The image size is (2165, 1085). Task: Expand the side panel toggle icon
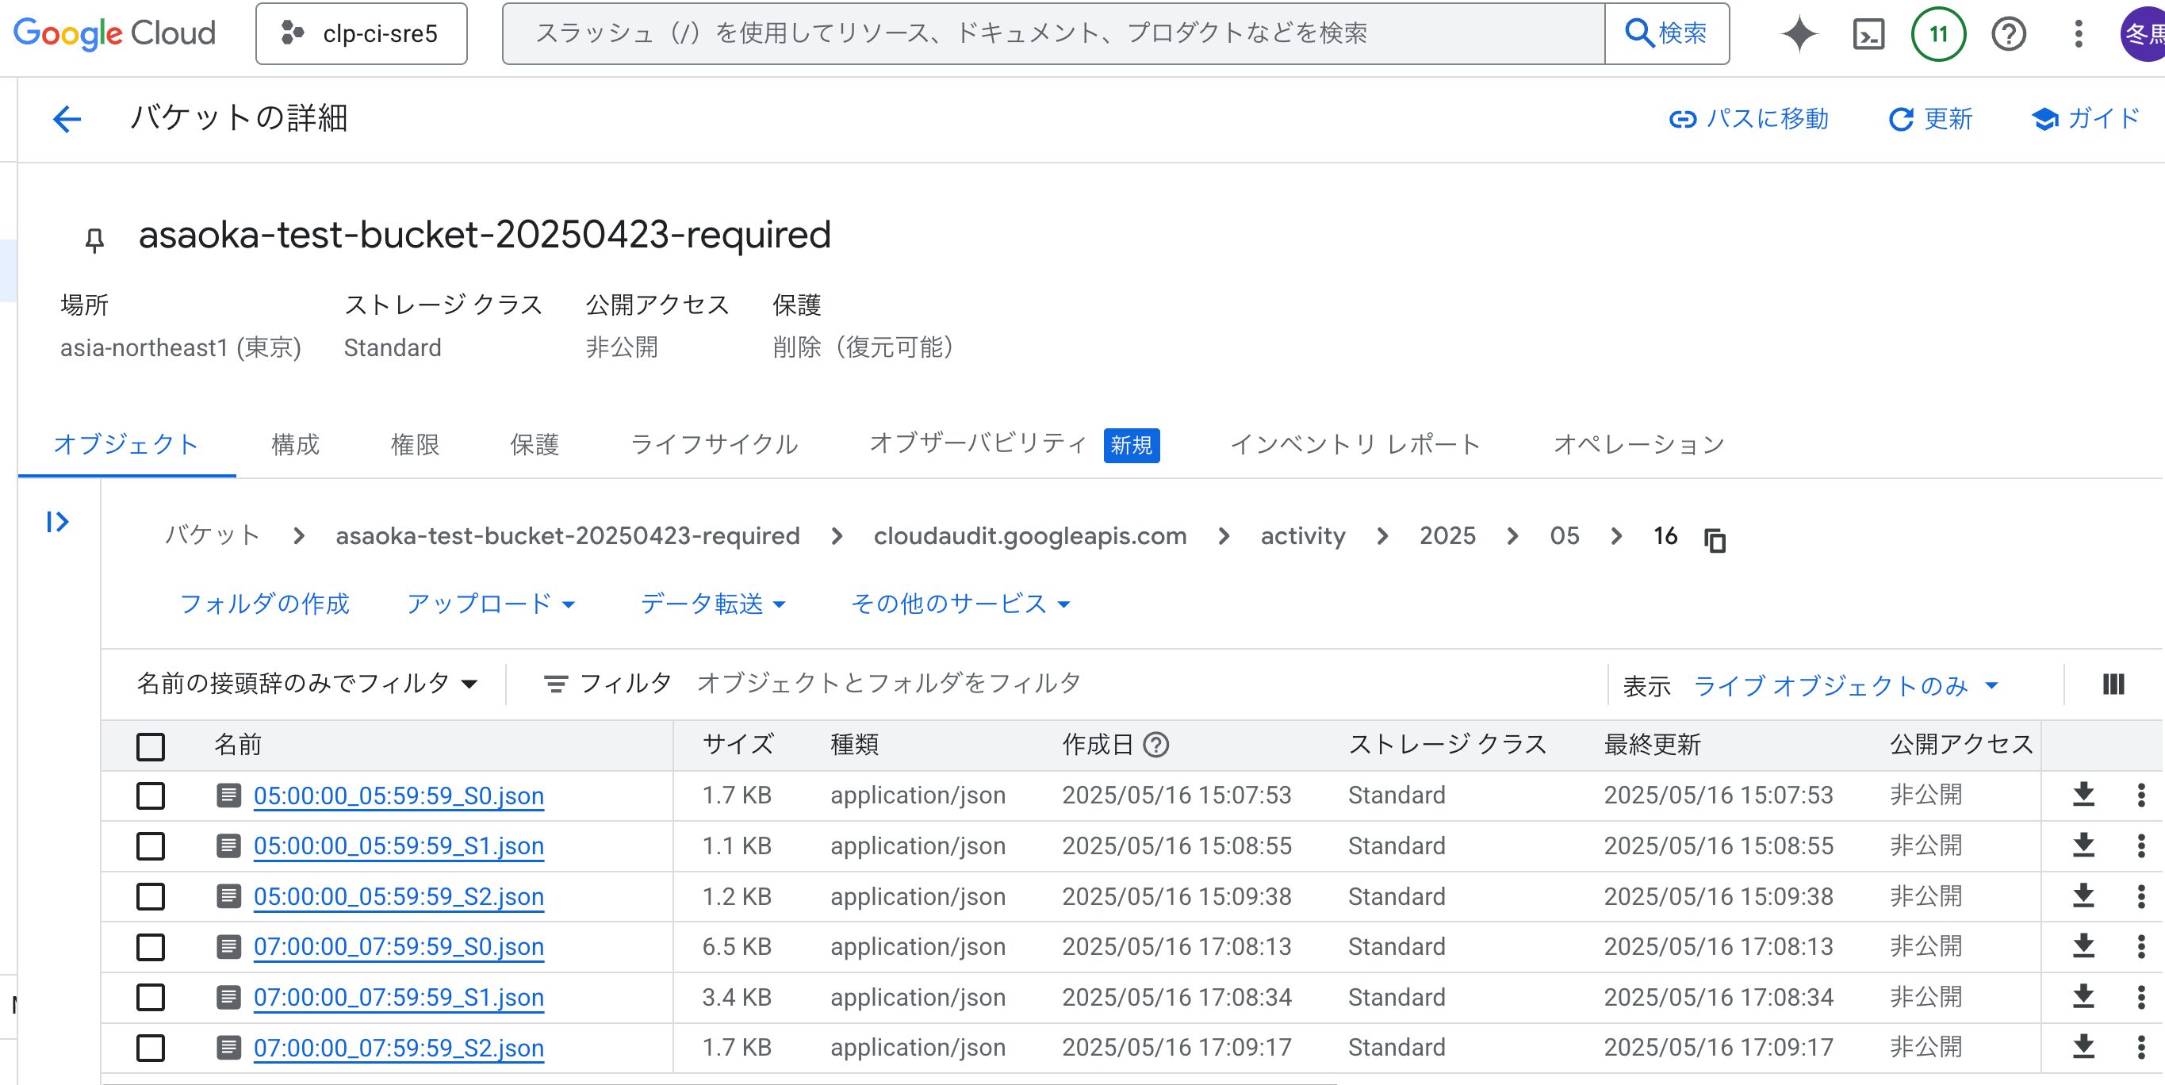pyautogui.click(x=57, y=522)
